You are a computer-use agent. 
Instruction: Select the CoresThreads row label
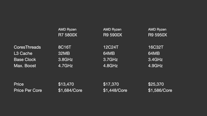point(27,47)
